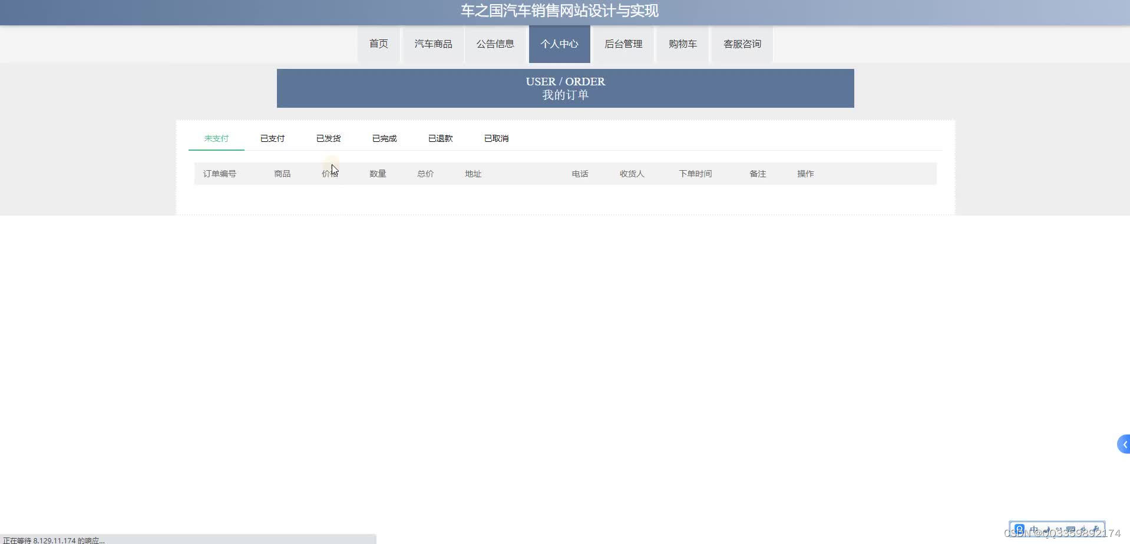Open the IME soft keyboard icon

pos(1070,529)
